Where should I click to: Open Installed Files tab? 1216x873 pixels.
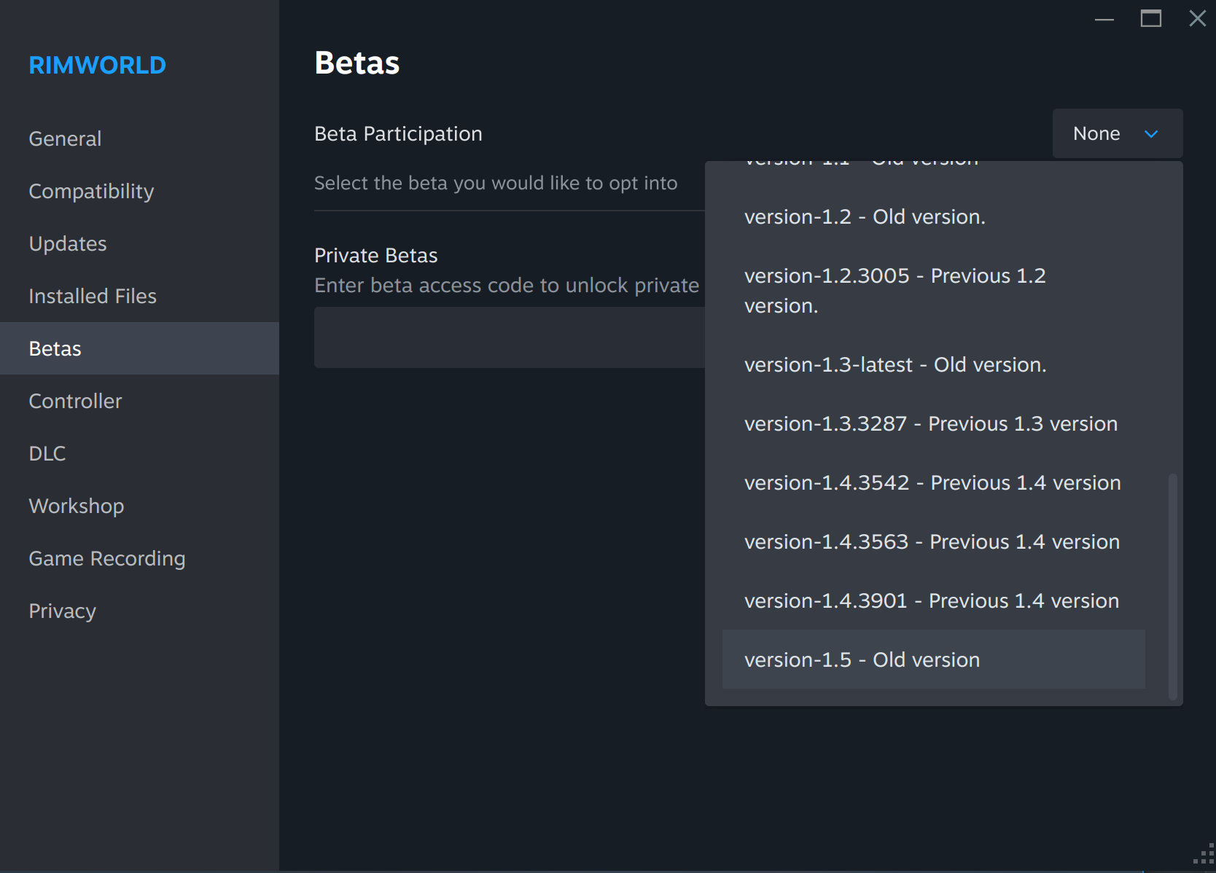click(x=139, y=296)
